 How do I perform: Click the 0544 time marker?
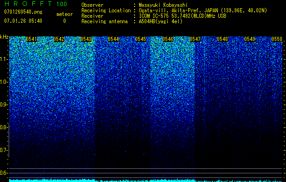coord(113,39)
